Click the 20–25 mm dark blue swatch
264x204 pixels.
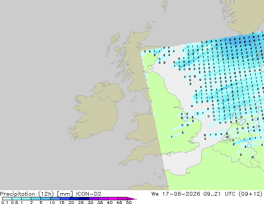click(74, 199)
